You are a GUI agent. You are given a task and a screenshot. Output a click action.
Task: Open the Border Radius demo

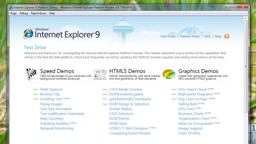click(x=121, y=109)
